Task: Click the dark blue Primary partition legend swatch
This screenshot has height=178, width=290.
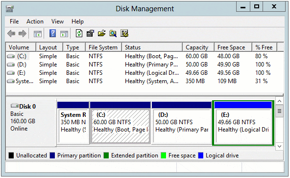Action: tap(52, 156)
